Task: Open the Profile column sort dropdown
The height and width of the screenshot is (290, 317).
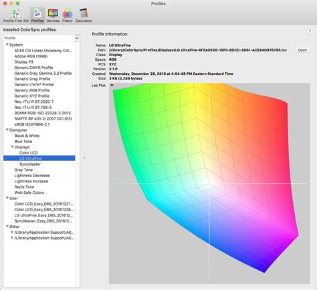Action: tap(77, 38)
